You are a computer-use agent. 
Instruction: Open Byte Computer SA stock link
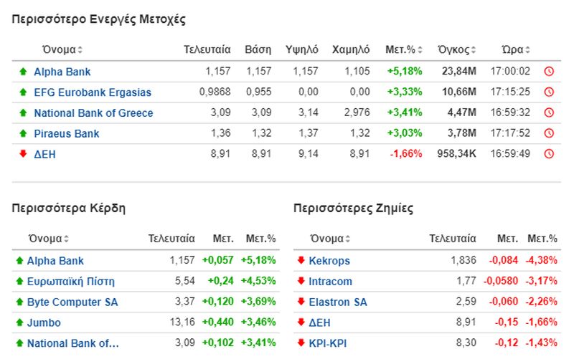coord(72,302)
